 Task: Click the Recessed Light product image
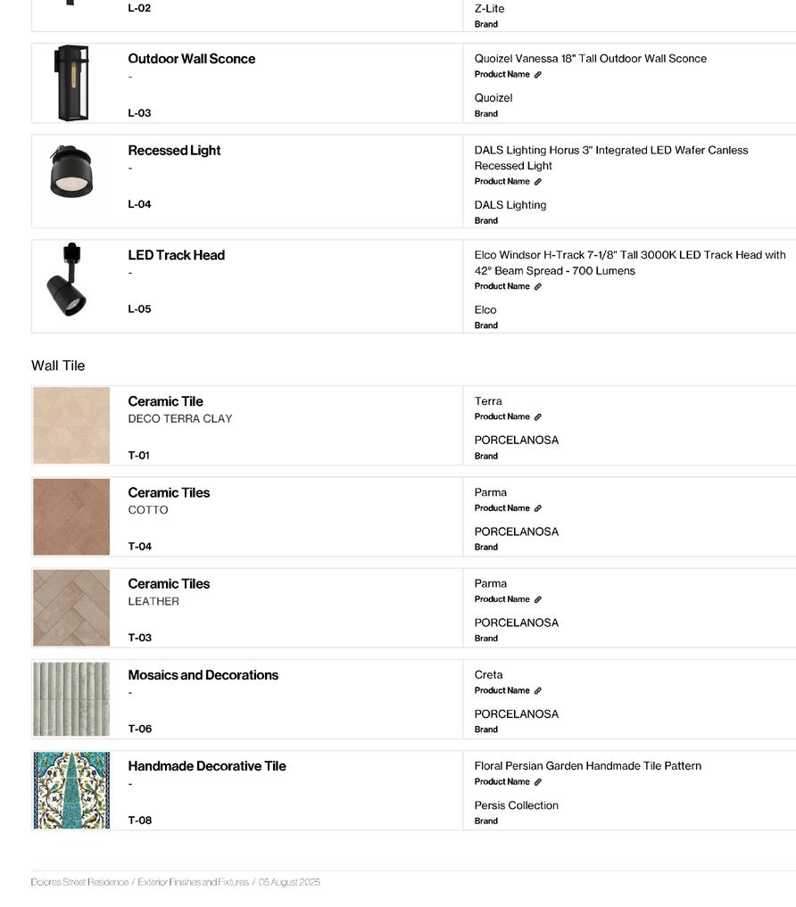click(x=71, y=171)
